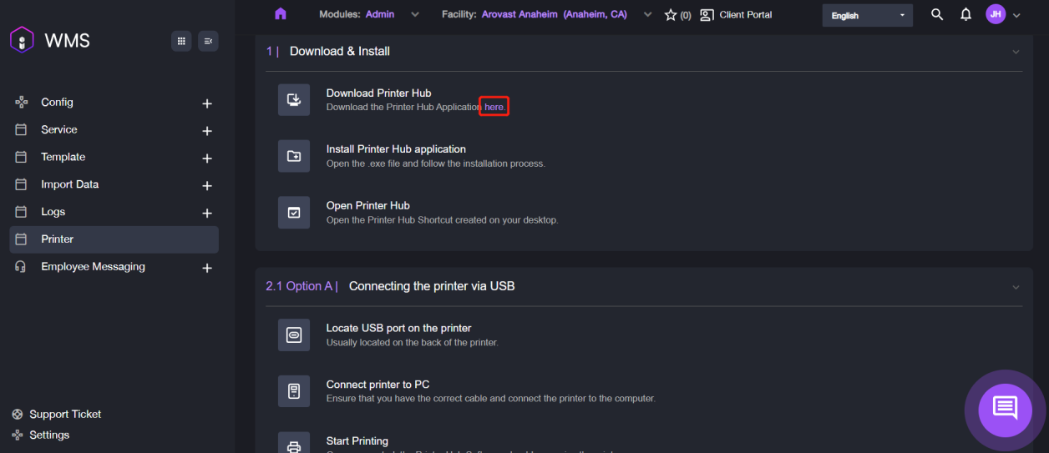
Task: Open the apps grid icon
Action: 181,41
